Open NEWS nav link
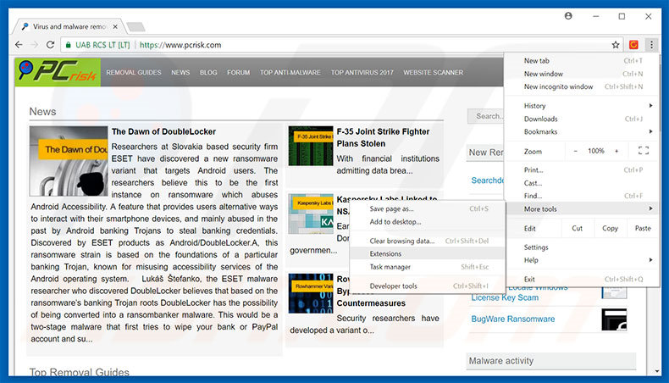 pyautogui.click(x=180, y=73)
